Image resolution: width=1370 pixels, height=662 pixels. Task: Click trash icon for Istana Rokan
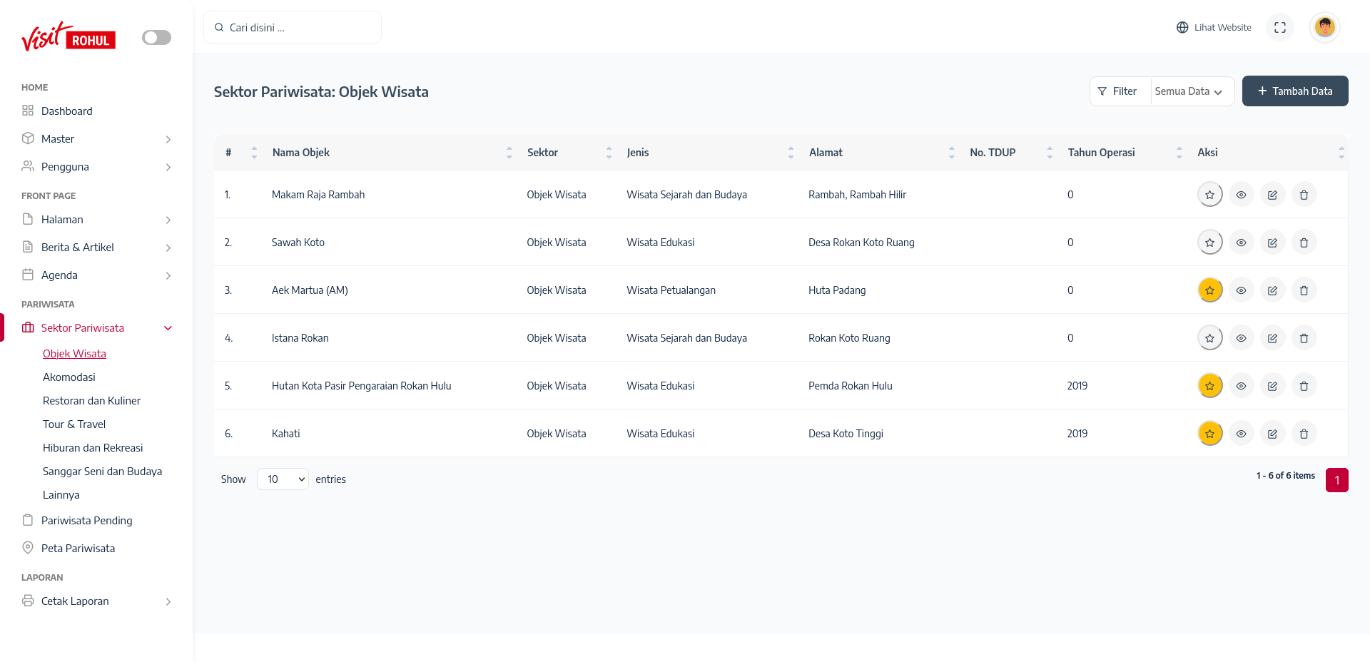(x=1304, y=338)
